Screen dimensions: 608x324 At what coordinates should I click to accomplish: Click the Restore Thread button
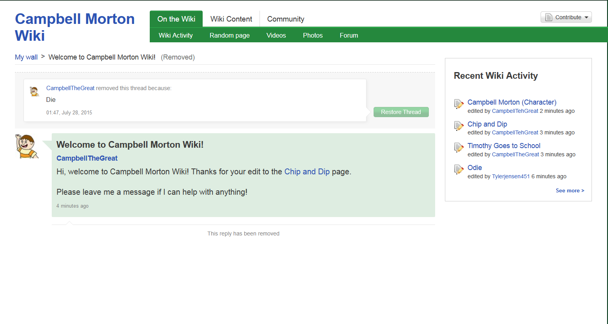pyautogui.click(x=401, y=112)
